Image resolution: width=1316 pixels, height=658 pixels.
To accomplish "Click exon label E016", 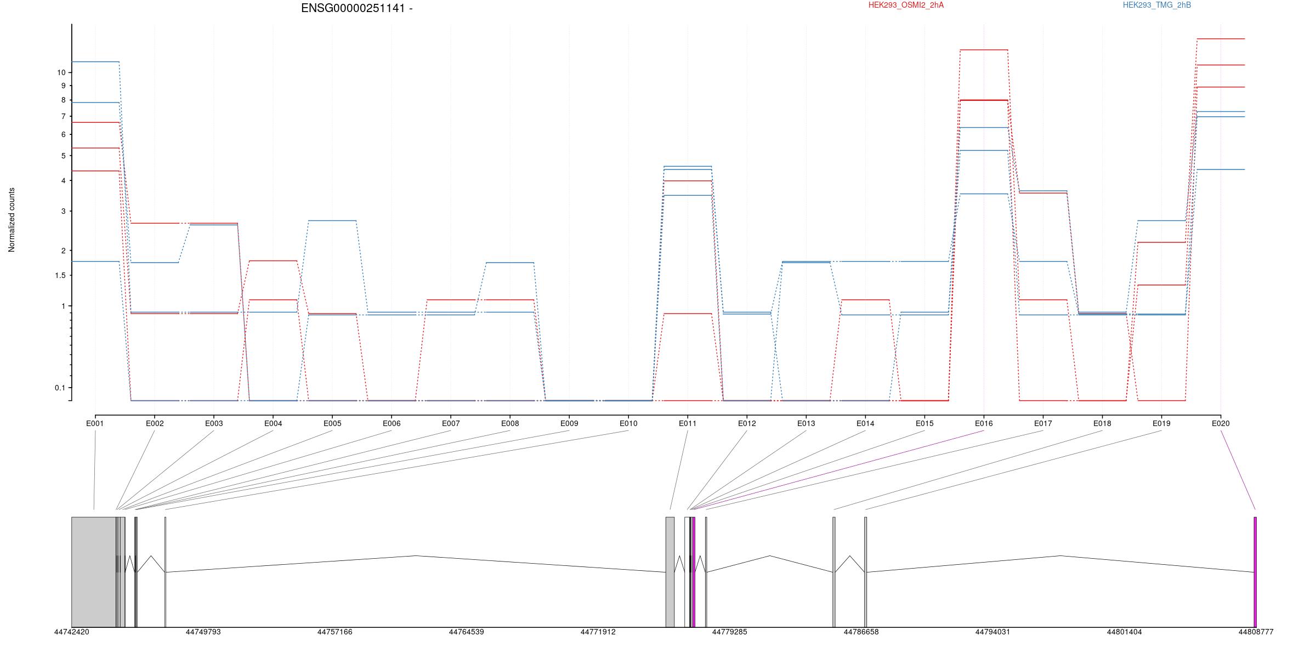I will point(984,423).
